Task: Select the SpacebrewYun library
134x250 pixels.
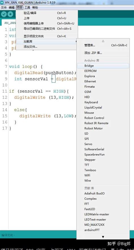Action: coord(103,155)
